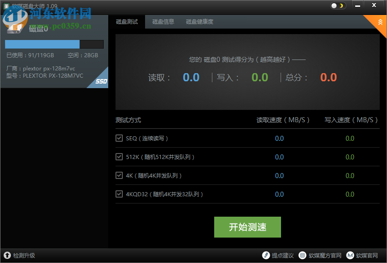Click 512K row read speed value
Viewport: 387px width, 263px height.
tap(279, 157)
